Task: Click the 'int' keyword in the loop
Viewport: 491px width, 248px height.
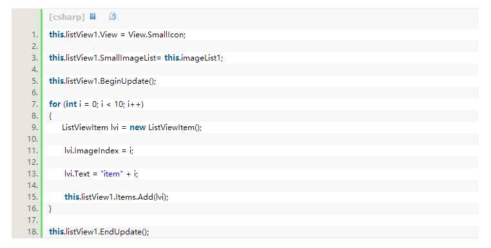Action: [71, 104]
